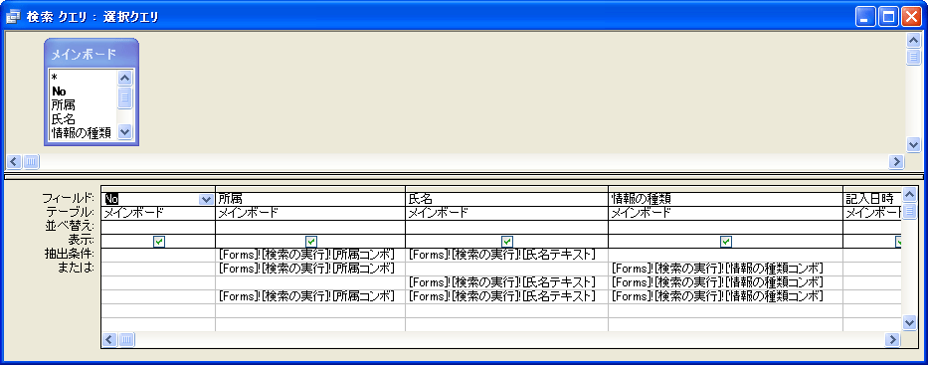The height and width of the screenshot is (365, 928).
Task: Select 所属 in the メインボード field list
Action: (64, 105)
